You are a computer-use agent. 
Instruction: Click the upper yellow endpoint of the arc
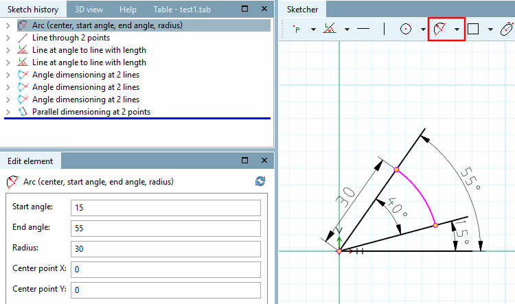[x=396, y=169]
